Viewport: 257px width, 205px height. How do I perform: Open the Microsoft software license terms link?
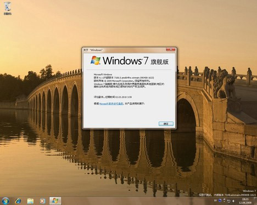111,104
